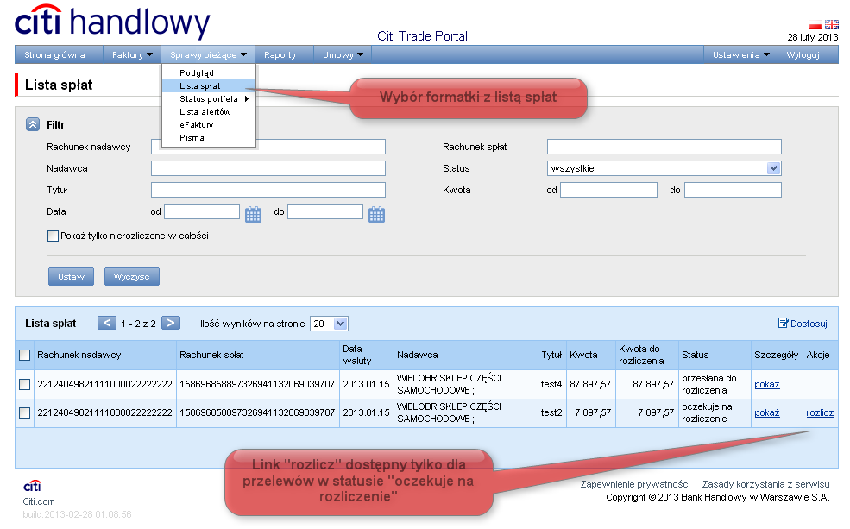Apply the filter with the Ustaw button
This screenshot has width=850, height=529.
(71, 276)
